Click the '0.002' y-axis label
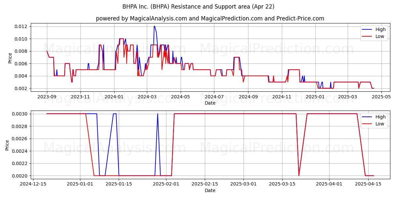This screenshot has height=198, width=397. pos(21,88)
